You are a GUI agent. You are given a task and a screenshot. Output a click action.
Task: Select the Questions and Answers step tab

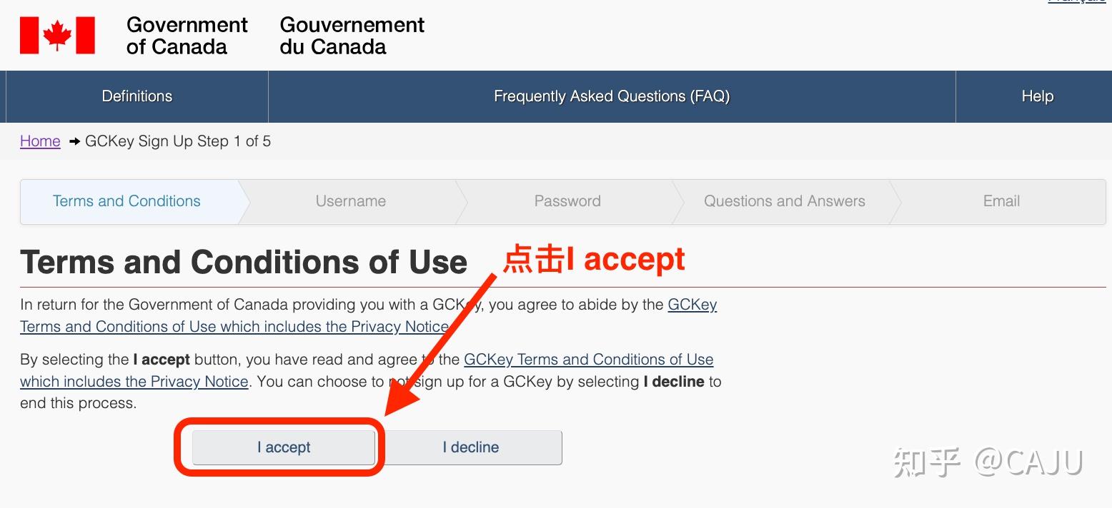[x=784, y=201]
